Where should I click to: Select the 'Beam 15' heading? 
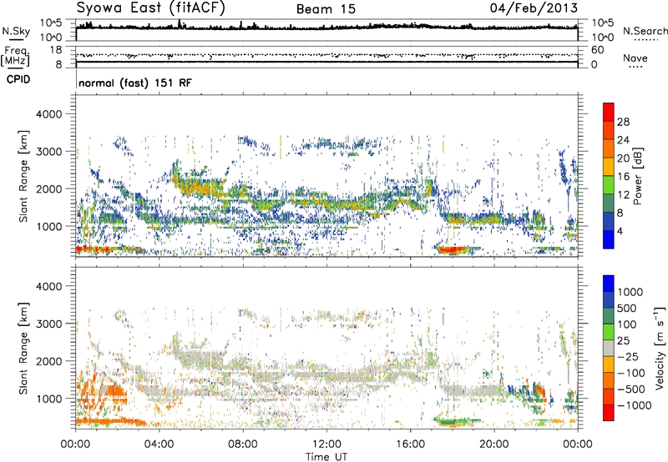click(326, 9)
